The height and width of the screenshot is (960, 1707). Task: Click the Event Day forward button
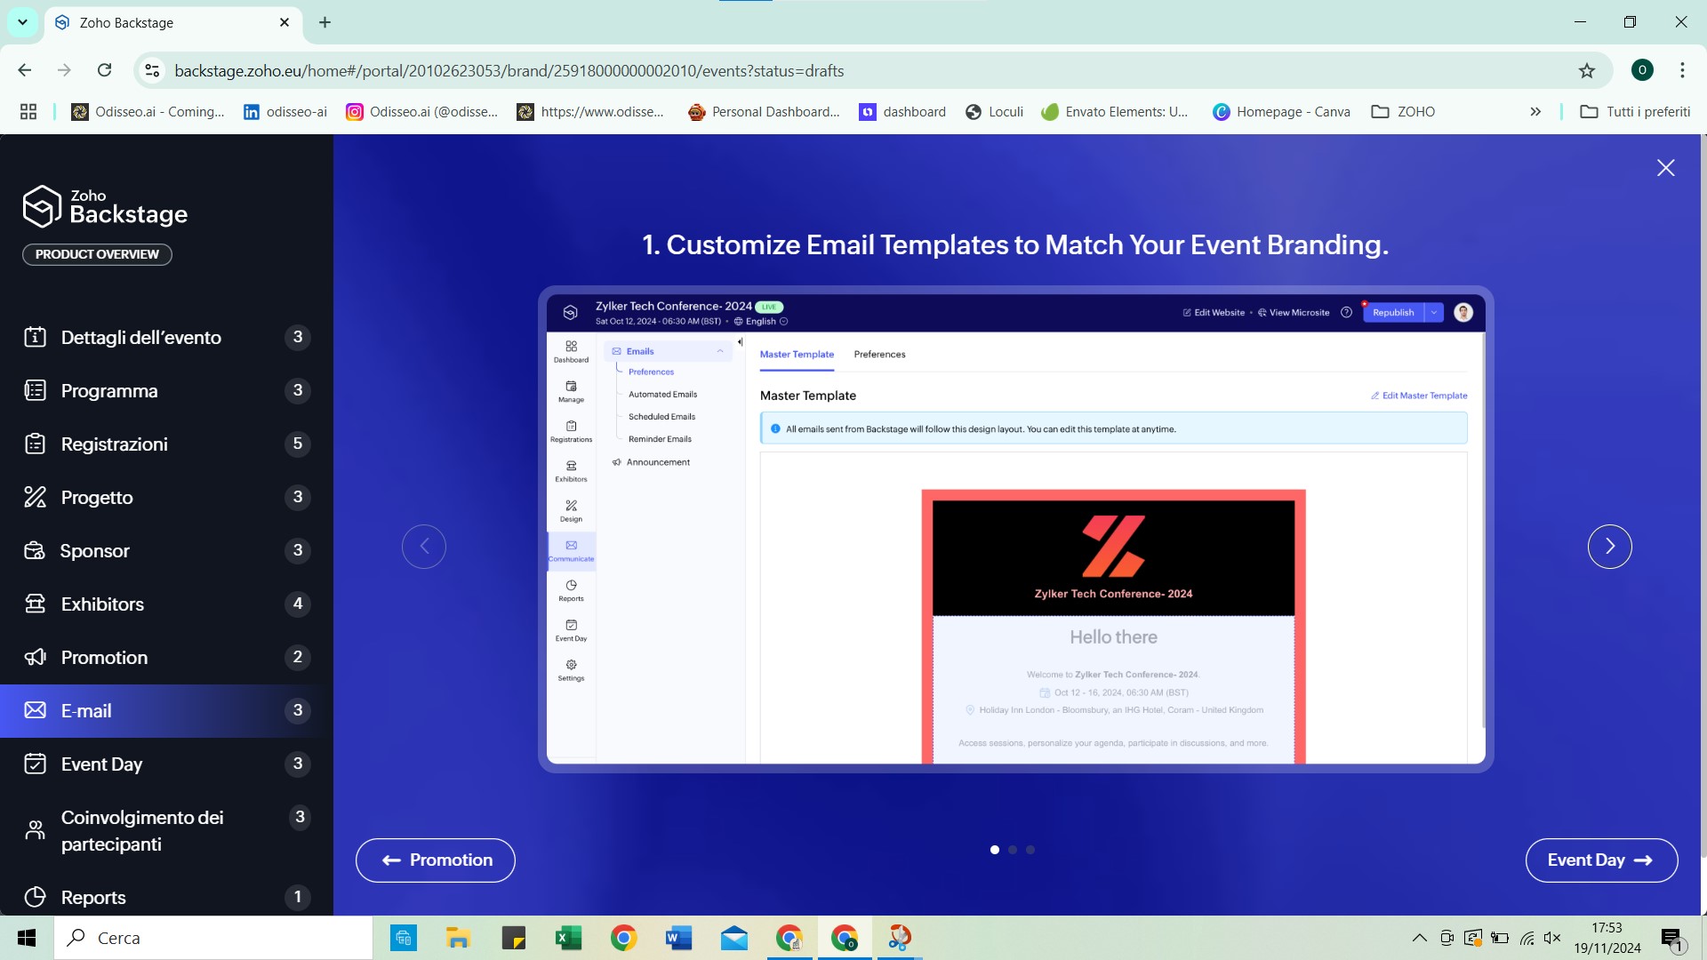1601,860
